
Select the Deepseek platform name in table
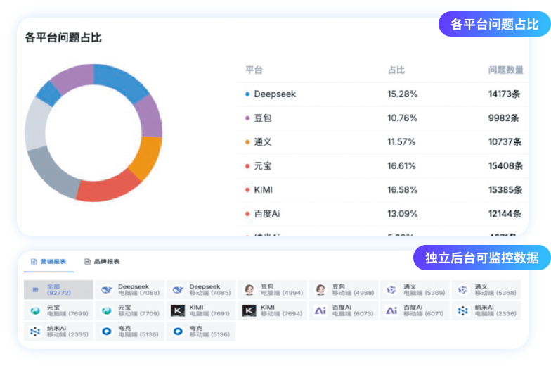pyautogui.click(x=275, y=94)
